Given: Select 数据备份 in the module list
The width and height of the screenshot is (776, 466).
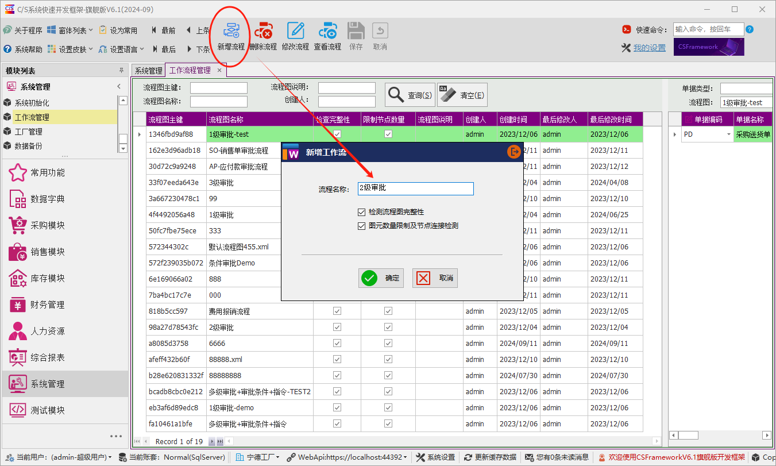Looking at the screenshot, I should [x=60, y=146].
